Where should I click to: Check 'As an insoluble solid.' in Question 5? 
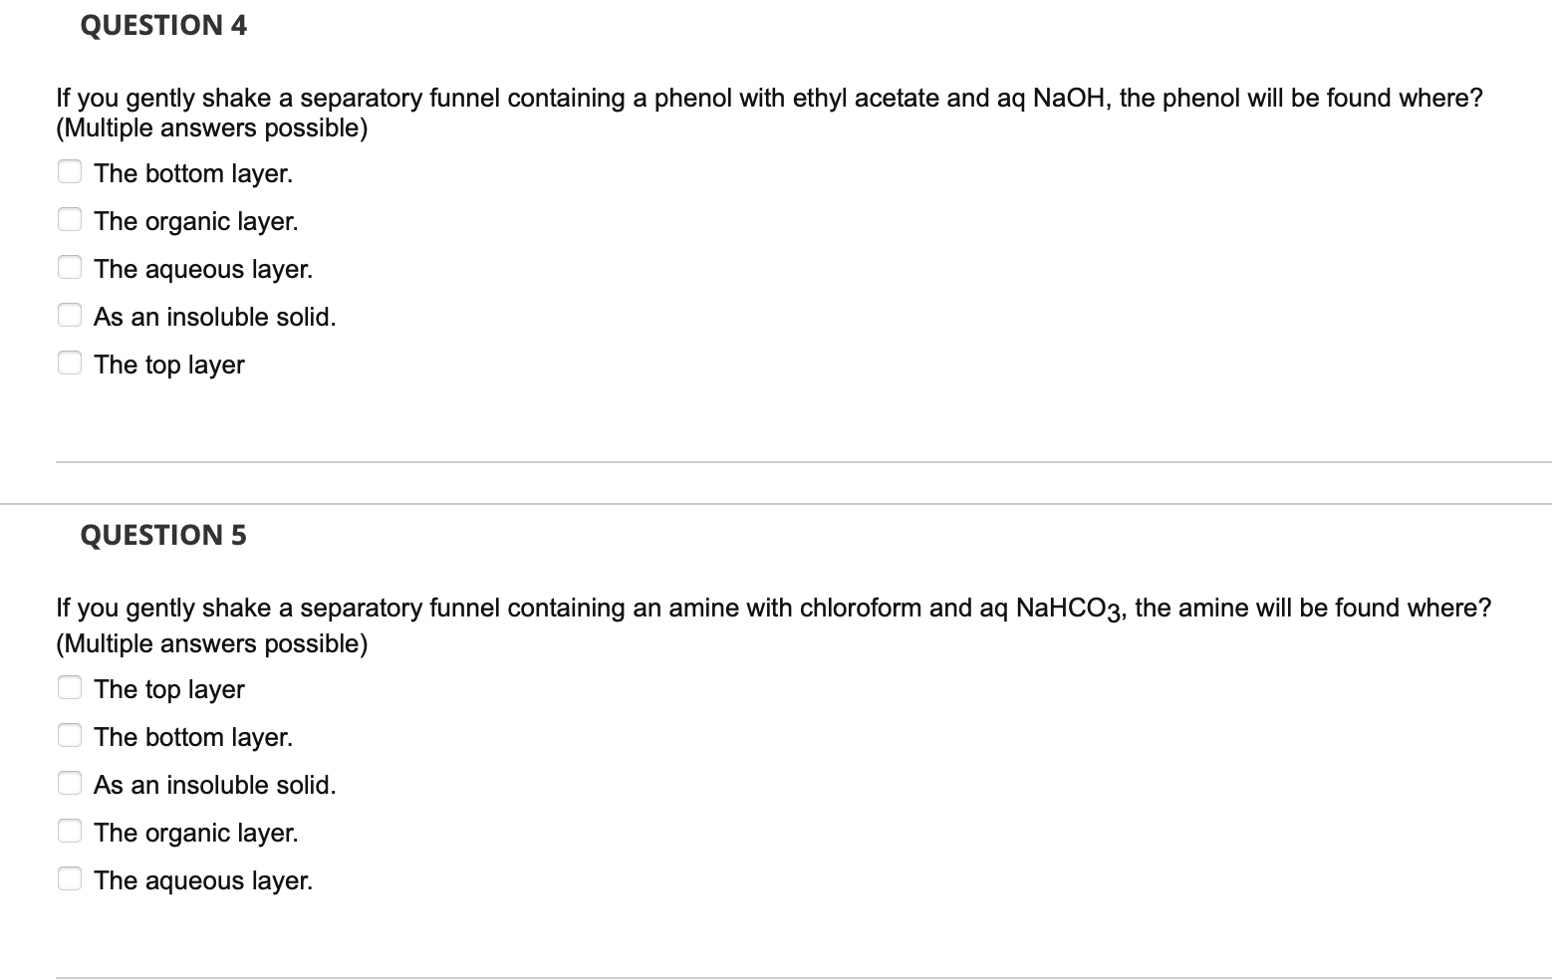pyautogui.click(x=70, y=783)
